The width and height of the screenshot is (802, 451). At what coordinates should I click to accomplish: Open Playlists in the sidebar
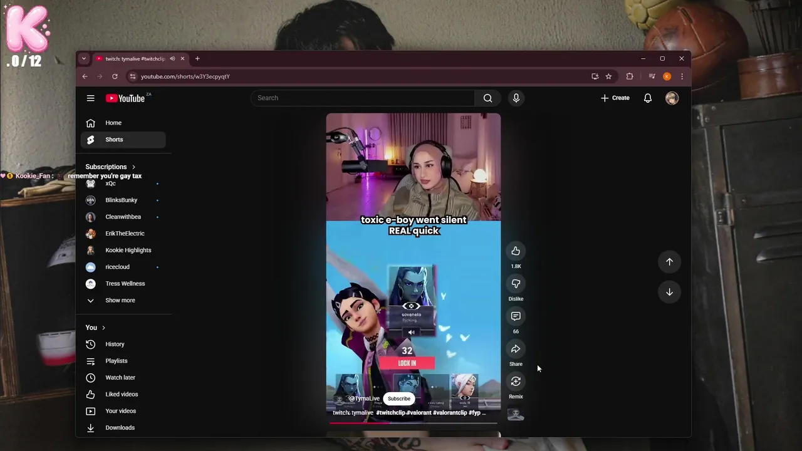point(123,361)
